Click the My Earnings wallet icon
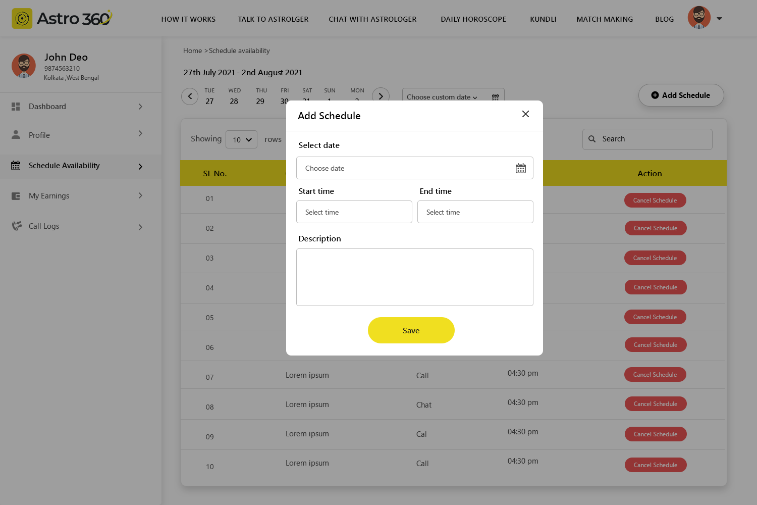The width and height of the screenshot is (757, 505). [16, 196]
